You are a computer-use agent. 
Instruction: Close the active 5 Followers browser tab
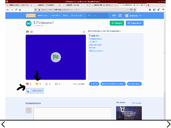[144, 5]
